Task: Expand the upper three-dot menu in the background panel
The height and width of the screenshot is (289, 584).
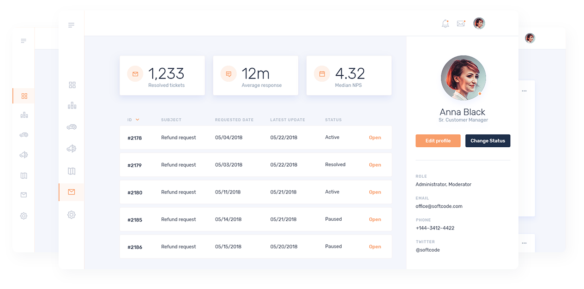Action: [x=524, y=91]
